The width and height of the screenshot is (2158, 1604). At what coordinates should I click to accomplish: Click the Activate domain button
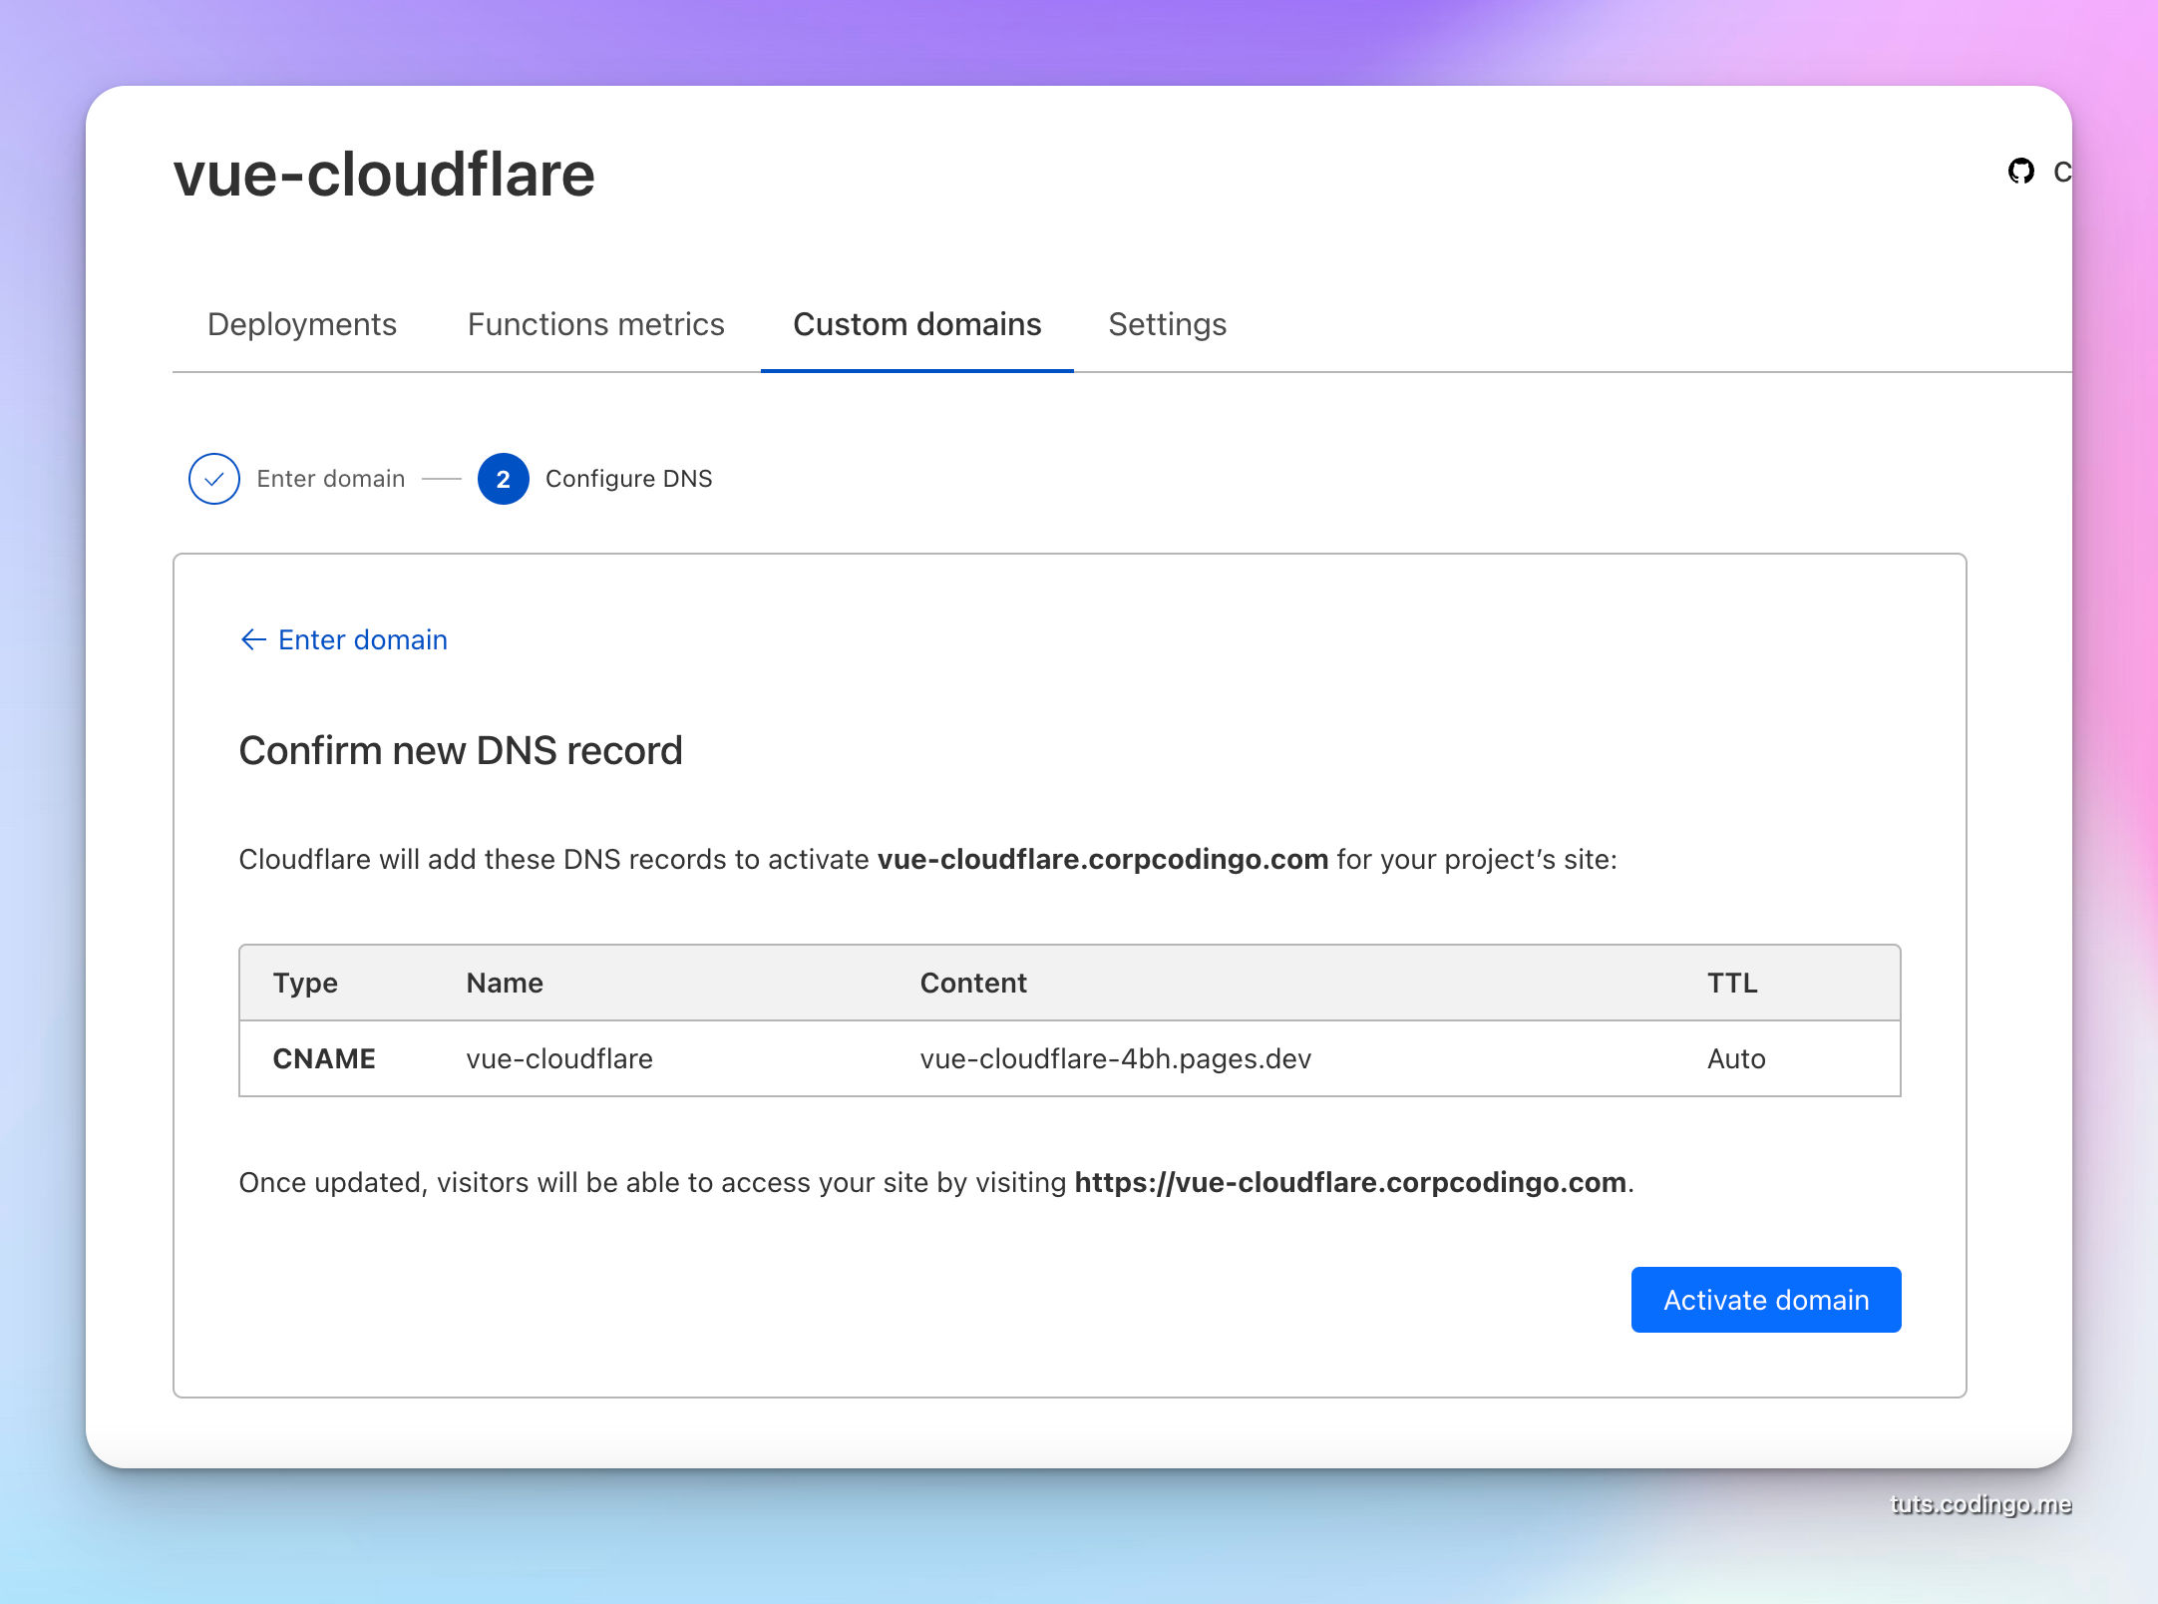point(1765,1300)
